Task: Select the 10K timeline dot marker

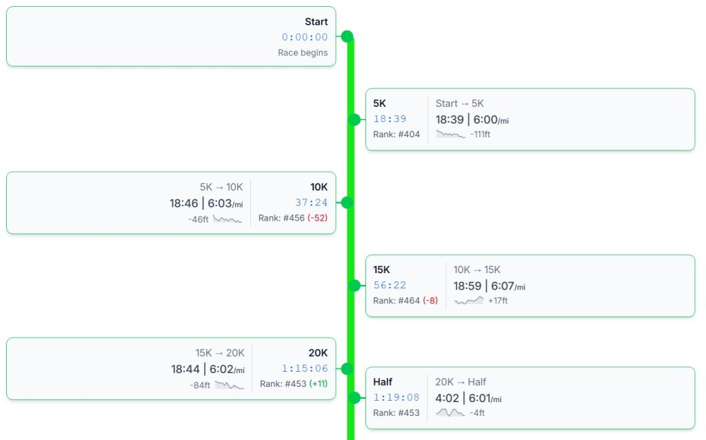Action: point(347,203)
